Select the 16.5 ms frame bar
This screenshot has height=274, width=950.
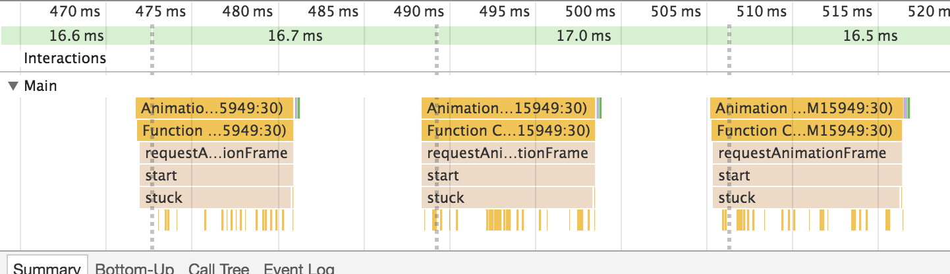(840, 36)
